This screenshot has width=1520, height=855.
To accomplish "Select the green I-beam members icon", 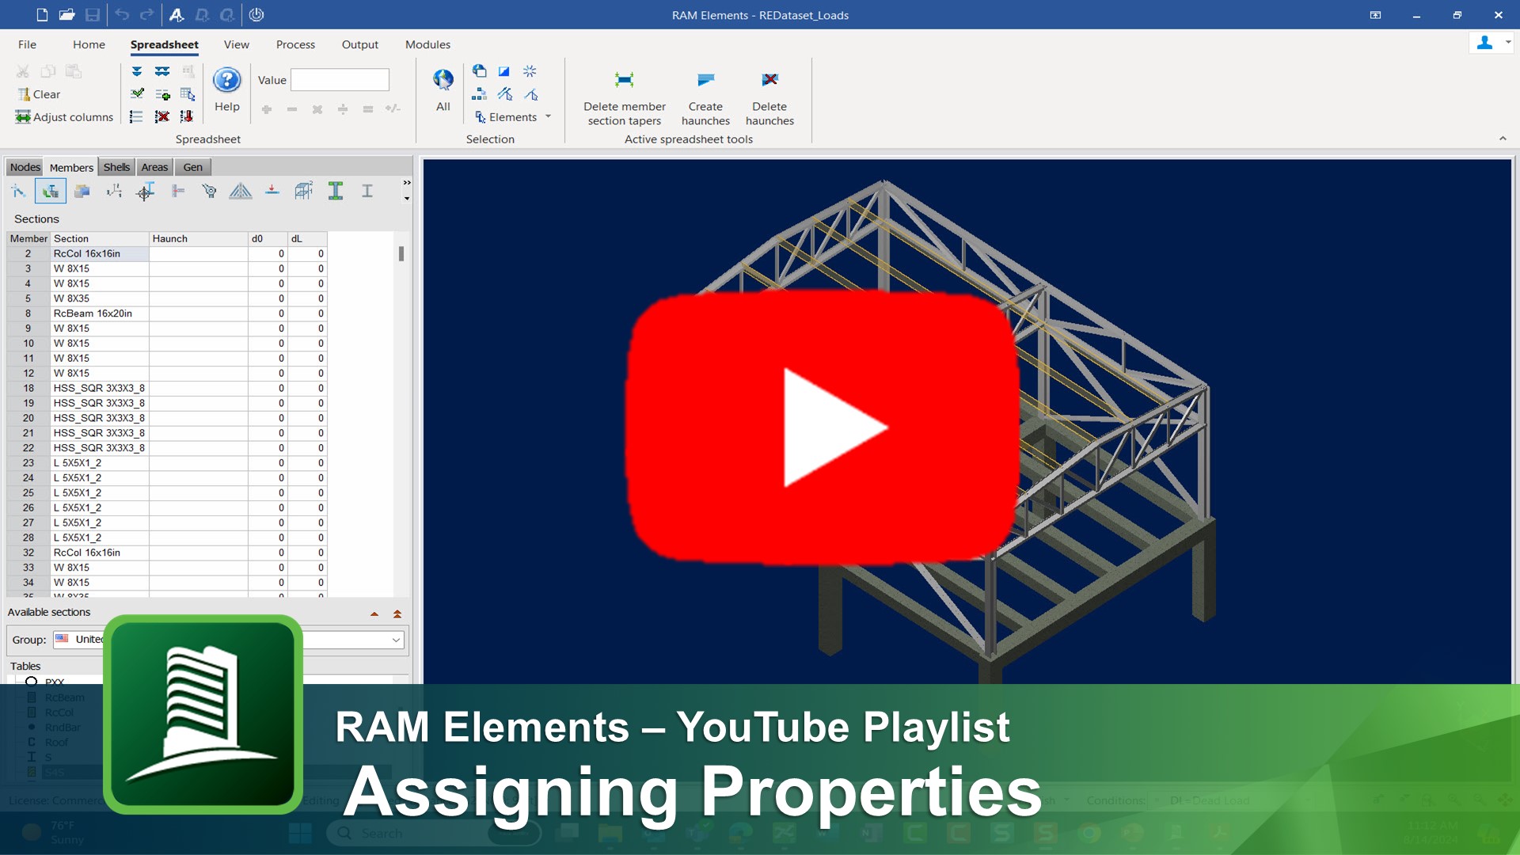I will click(336, 191).
